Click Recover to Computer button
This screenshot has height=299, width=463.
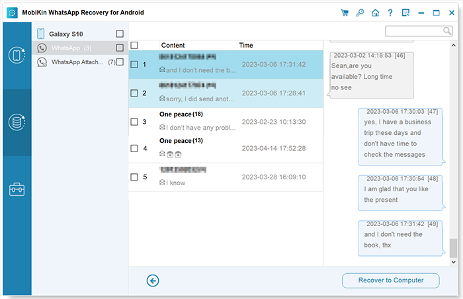pos(391,280)
